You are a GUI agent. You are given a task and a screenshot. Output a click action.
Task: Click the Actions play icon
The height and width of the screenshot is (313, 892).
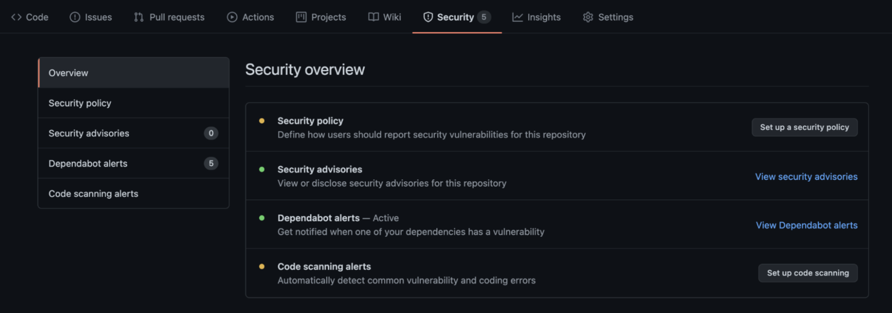[232, 17]
